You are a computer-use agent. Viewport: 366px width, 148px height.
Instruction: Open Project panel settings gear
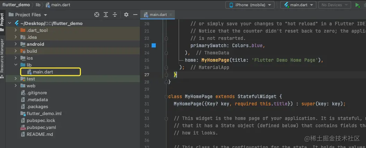(x=126, y=15)
